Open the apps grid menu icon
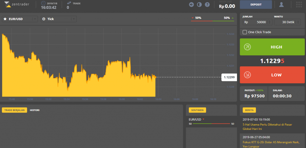This screenshot has height=148, width=306. [x=299, y=4]
